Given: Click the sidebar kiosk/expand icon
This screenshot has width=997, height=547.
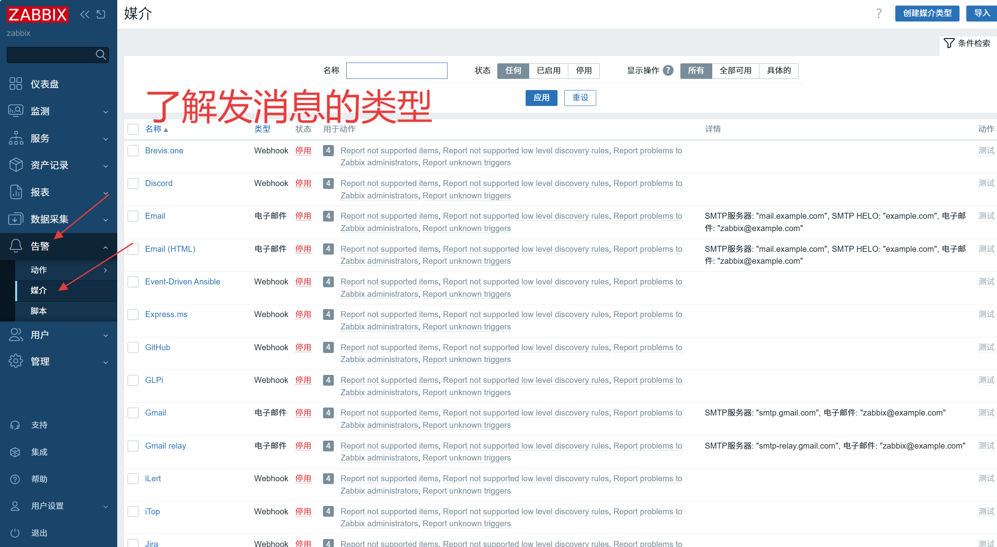Looking at the screenshot, I should pos(101,15).
